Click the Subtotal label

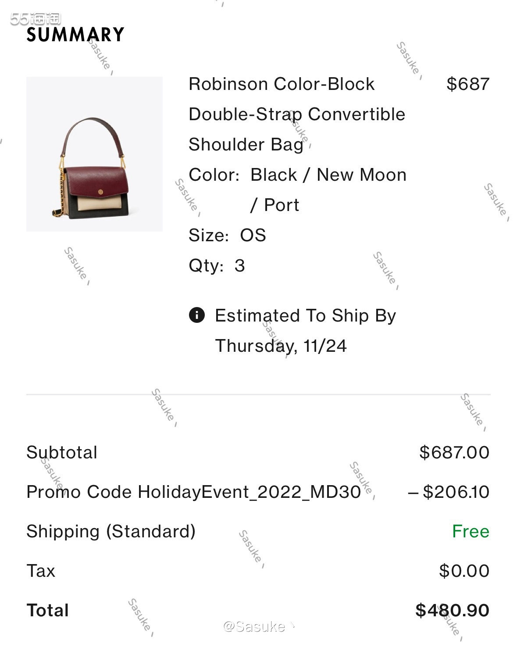pos(62,452)
